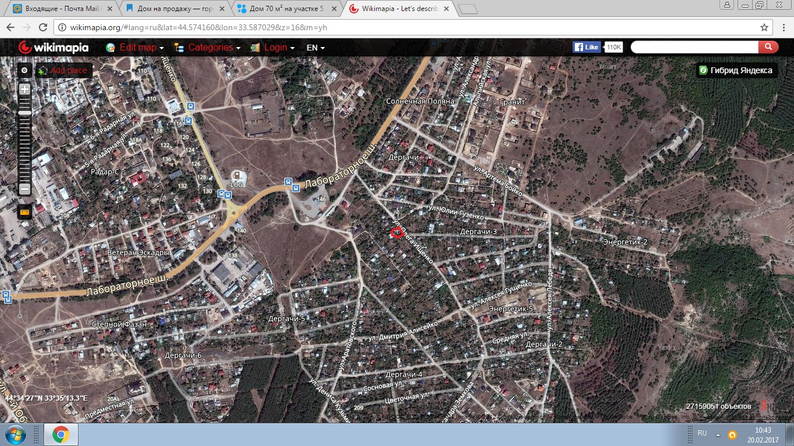
Task: Click the zoom in plus button
Action: (24, 89)
